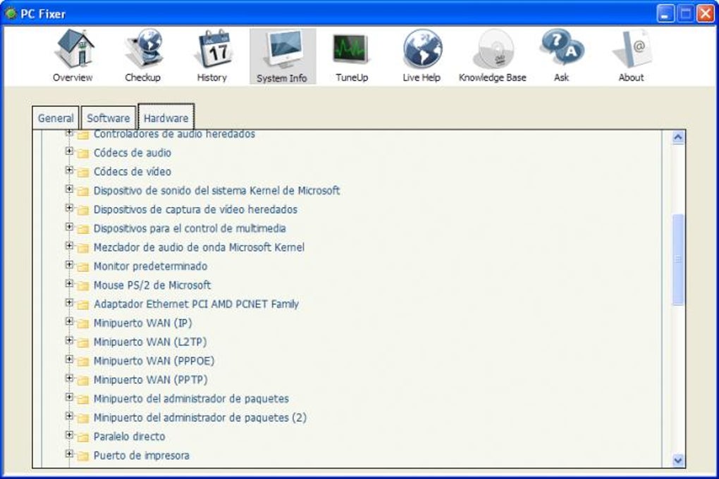This screenshot has width=719, height=479.
Task: Minimize the PC Fixer window
Action: point(665,14)
